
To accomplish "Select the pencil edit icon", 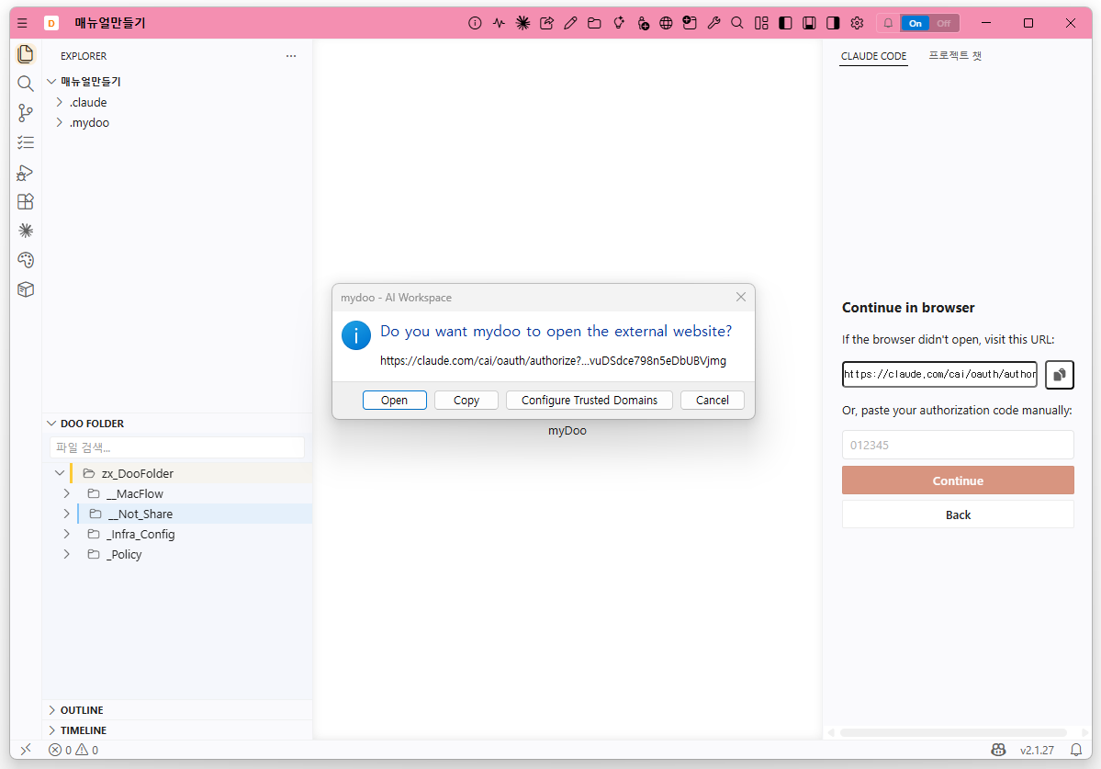I will click(570, 23).
